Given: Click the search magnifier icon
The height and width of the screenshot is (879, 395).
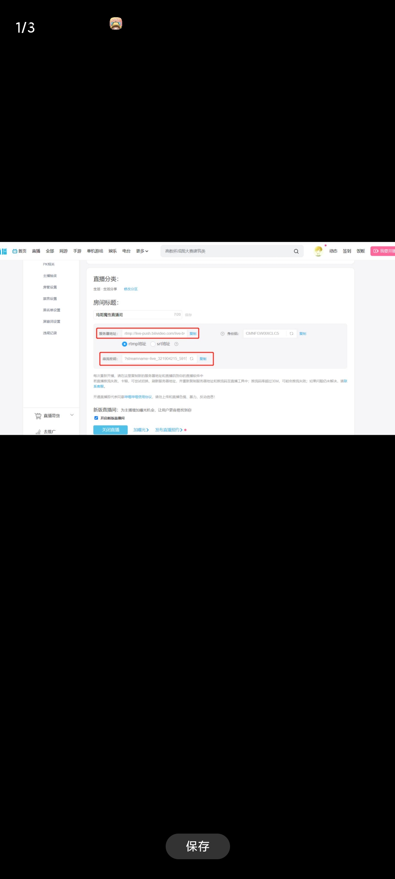Looking at the screenshot, I should [x=296, y=251].
